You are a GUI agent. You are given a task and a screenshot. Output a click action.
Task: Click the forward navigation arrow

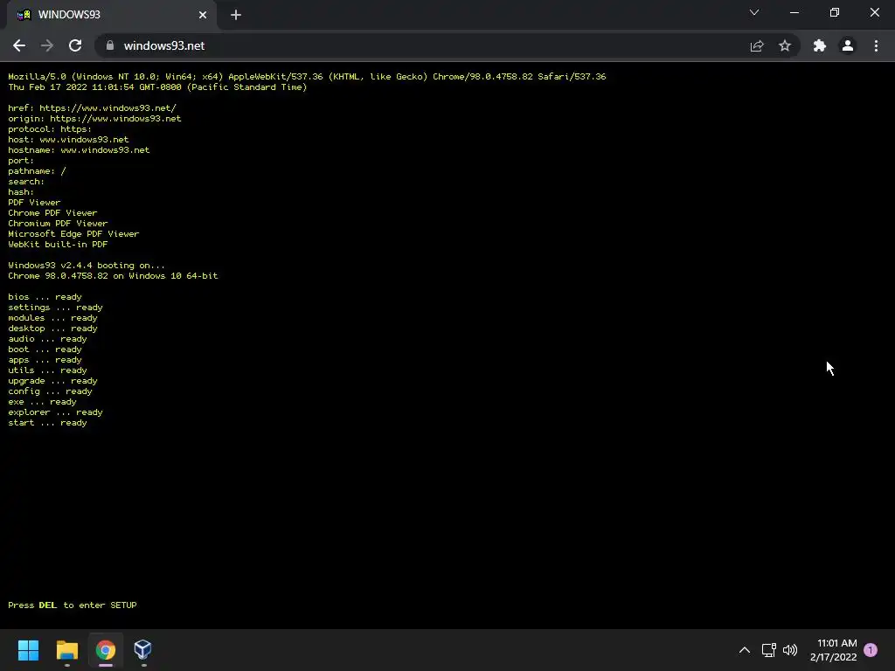[47, 45]
